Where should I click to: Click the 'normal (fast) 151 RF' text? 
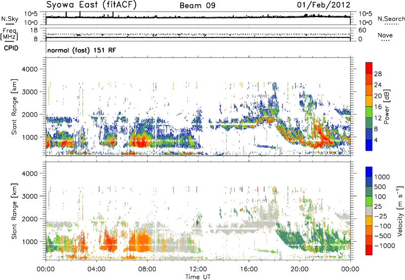(x=82, y=50)
